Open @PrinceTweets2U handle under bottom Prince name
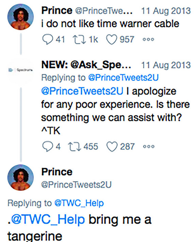The image size is (194, 242). point(76,185)
